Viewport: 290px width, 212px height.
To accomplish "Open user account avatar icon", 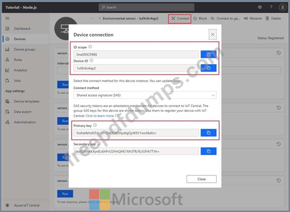I will (x=283, y=7).
